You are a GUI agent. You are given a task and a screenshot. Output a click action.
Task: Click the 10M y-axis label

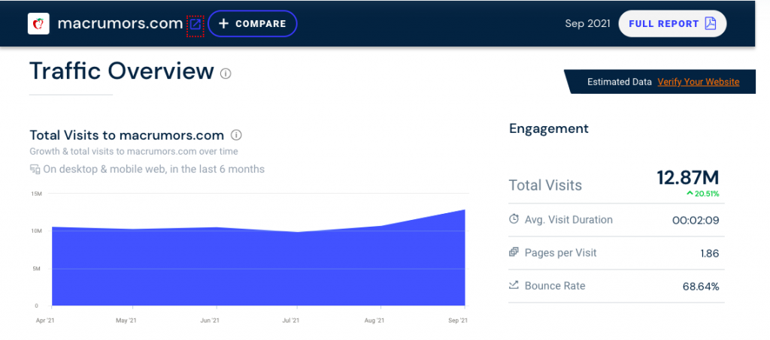click(x=36, y=230)
